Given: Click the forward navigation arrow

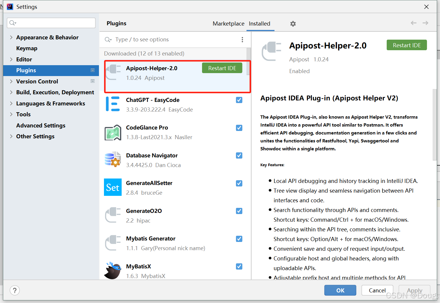Looking at the screenshot, I should (x=425, y=23).
